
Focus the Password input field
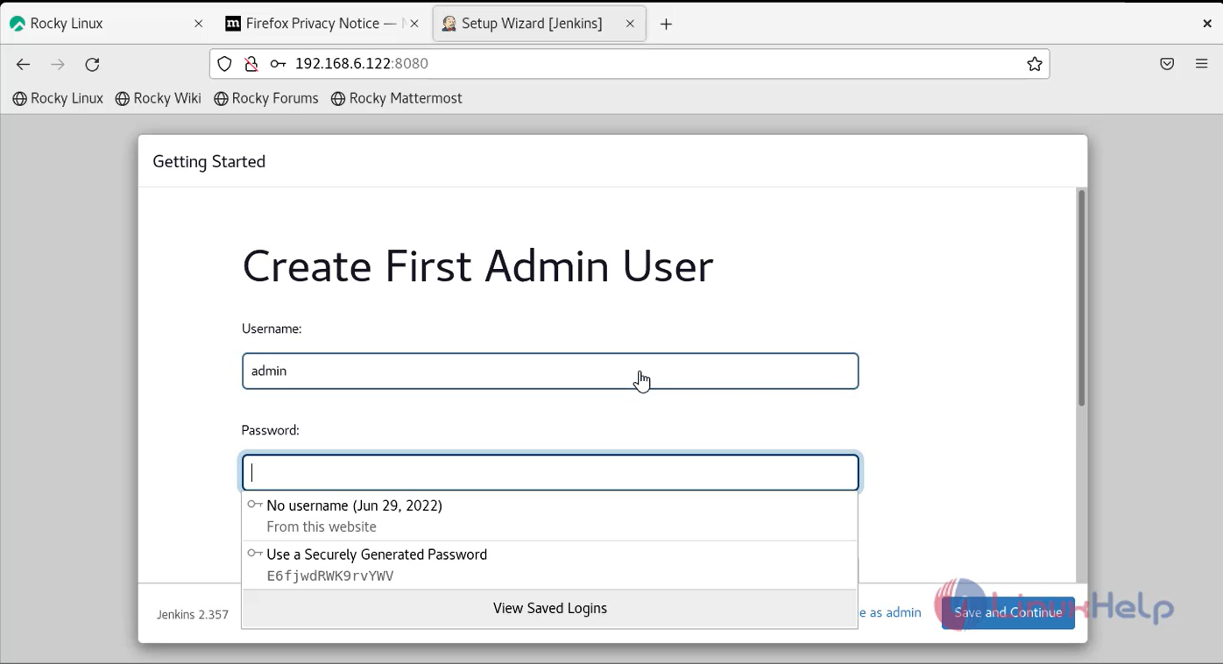pos(550,473)
